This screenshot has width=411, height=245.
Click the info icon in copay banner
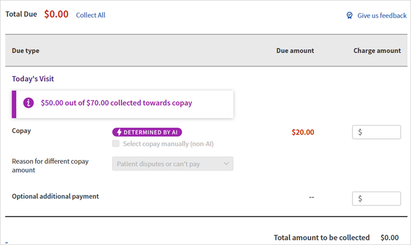click(29, 103)
